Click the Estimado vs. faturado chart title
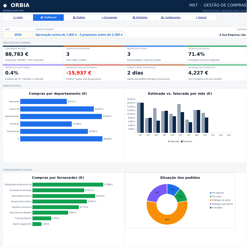 (180, 94)
